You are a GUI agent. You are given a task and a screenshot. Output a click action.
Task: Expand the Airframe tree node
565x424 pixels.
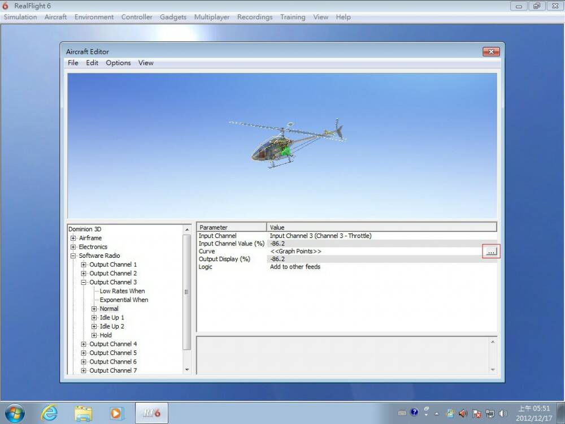coord(73,238)
